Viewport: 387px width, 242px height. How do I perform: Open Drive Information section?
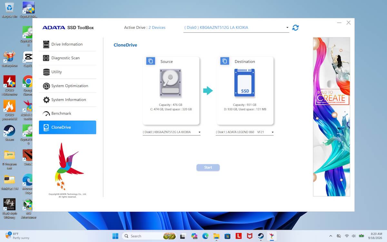67,44
